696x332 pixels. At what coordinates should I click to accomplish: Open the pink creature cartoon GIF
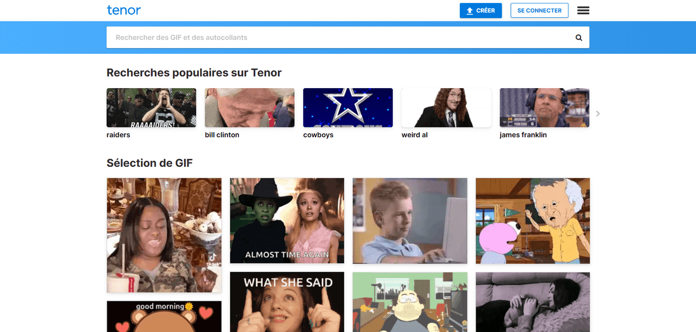[x=533, y=221]
